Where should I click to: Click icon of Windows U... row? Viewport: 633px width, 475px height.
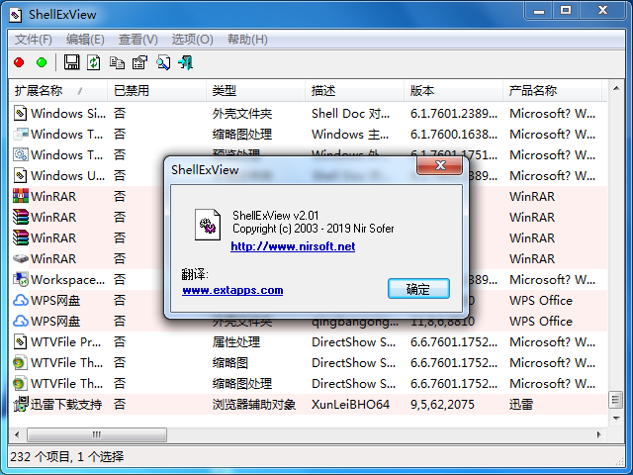click(20, 176)
